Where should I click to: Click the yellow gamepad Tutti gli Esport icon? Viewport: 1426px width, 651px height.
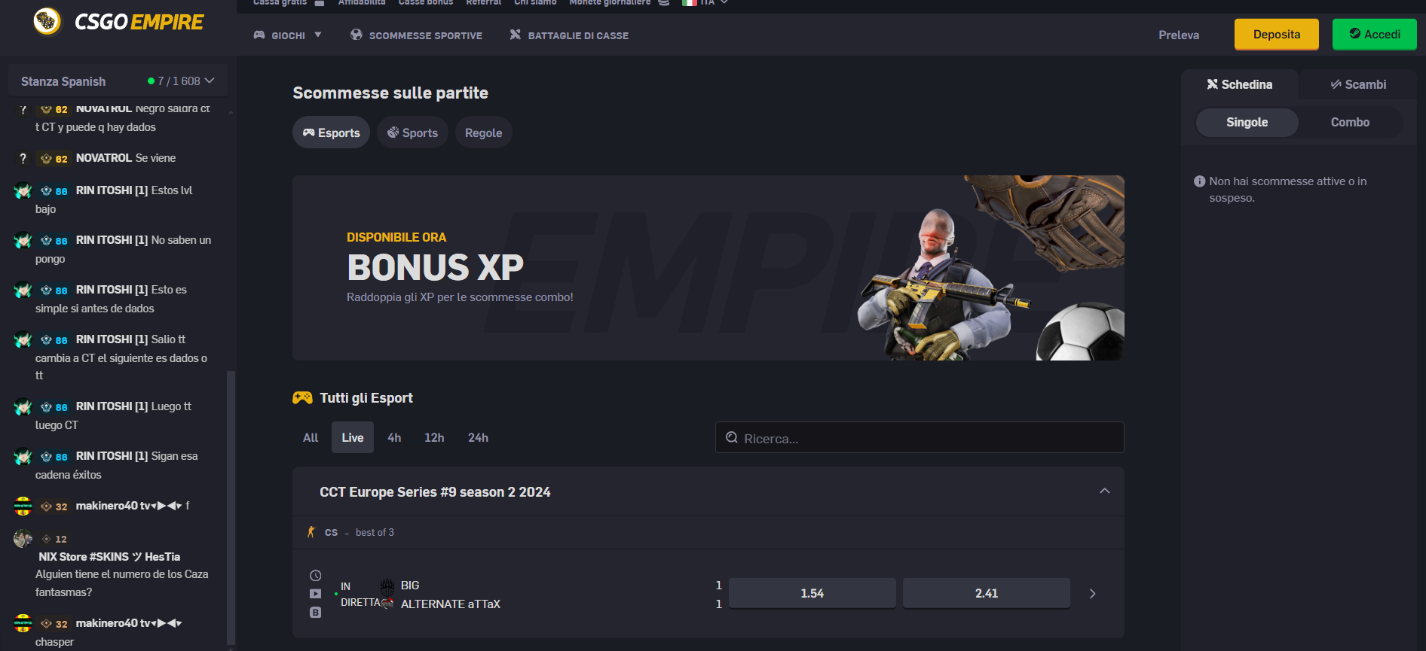302,397
